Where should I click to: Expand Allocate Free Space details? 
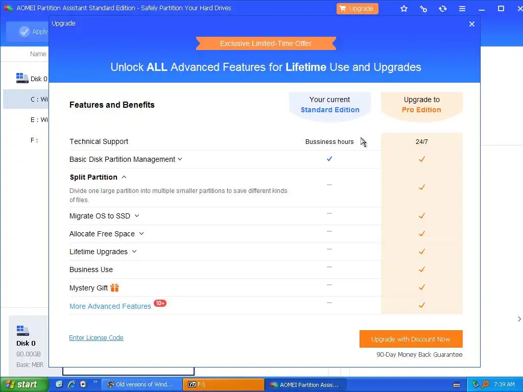pyautogui.click(x=141, y=234)
